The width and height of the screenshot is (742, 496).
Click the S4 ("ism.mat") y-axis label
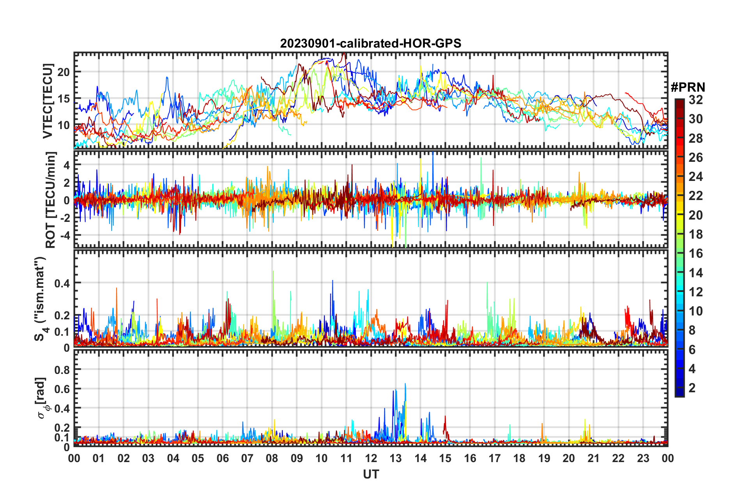click(x=41, y=299)
